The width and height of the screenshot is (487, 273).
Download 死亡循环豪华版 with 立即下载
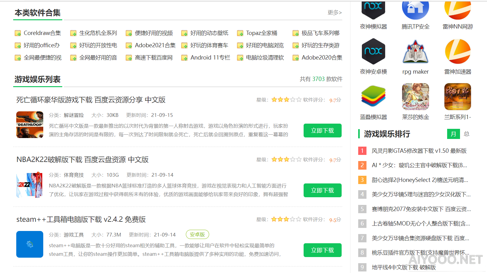pos(323,131)
